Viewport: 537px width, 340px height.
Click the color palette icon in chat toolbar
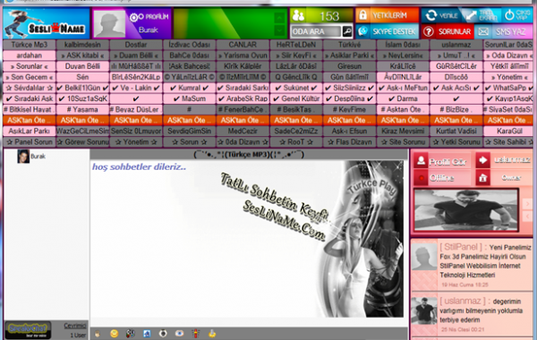click(130, 333)
